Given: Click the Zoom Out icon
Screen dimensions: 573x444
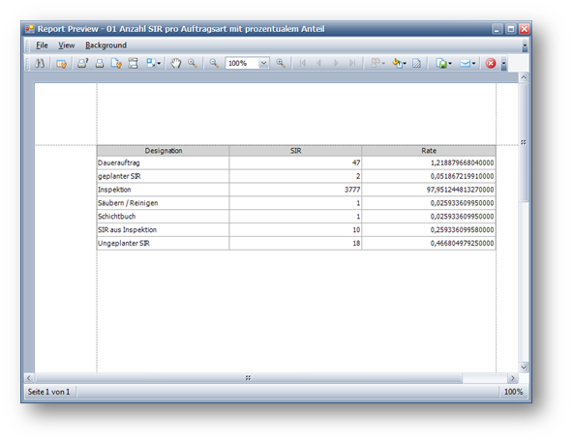Looking at the screenshot, I should (214, 63).
